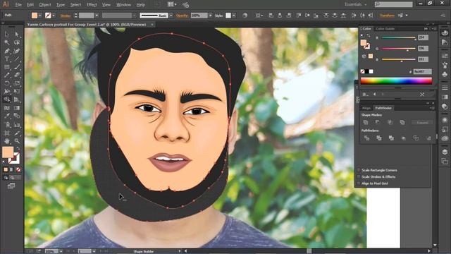Select the Paintbrush tool

click(x=17, y=68)
